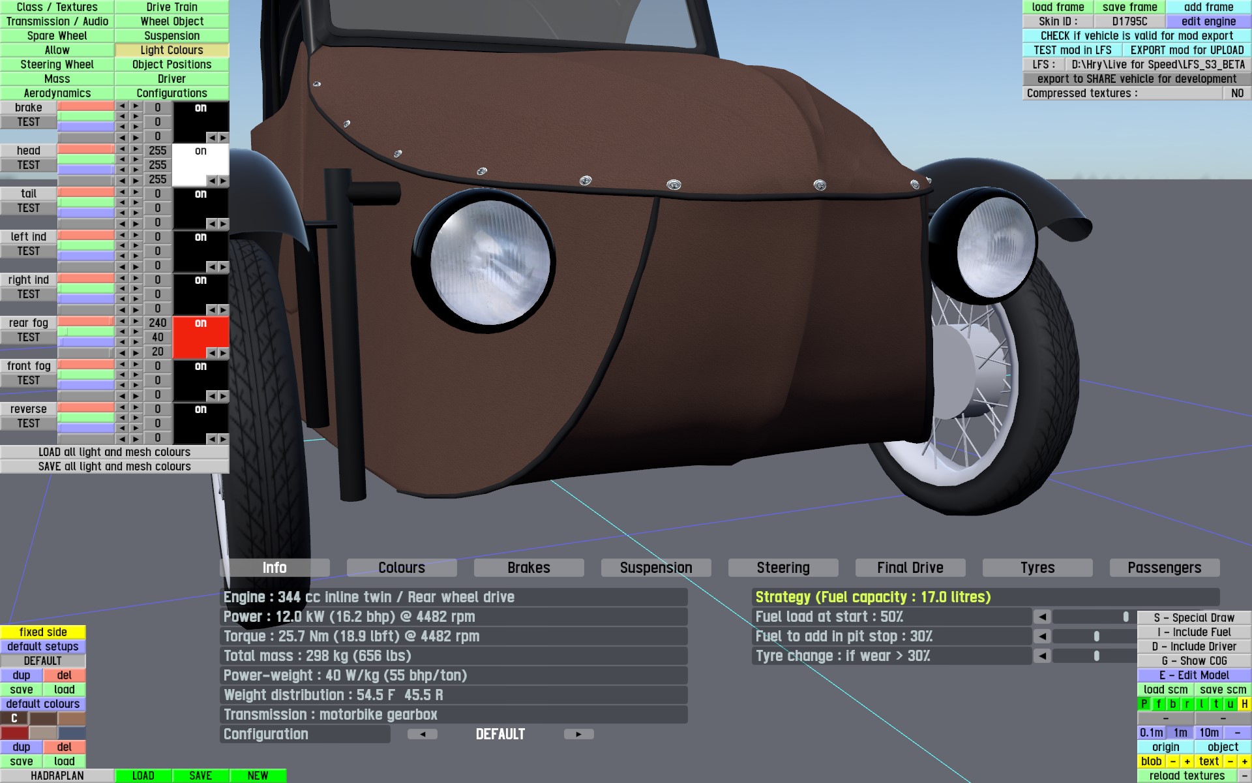Viewport: 1252px width, 783px height.
Task: Click the next Configuration arrow
Action: click(578, 734)
